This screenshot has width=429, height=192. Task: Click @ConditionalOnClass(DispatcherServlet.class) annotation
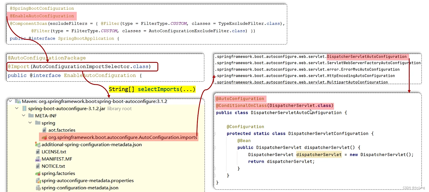pos(275,106)
